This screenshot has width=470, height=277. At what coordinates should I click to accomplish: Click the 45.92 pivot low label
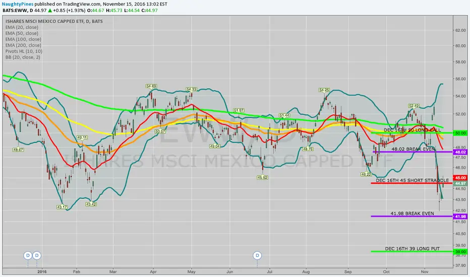click(262, 177)
